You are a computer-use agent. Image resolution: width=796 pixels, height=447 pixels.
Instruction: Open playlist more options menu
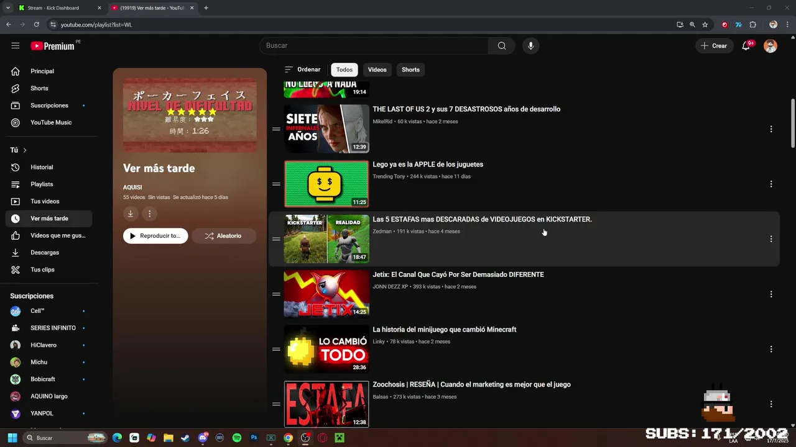149,214
